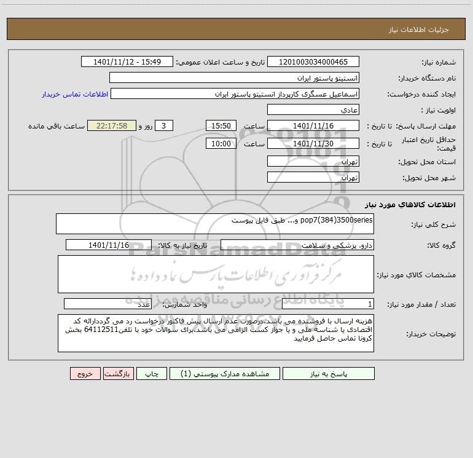473x458 pixels.
Task: Click the price validity date 1401/11/30
Action: [x=313, y=143]
